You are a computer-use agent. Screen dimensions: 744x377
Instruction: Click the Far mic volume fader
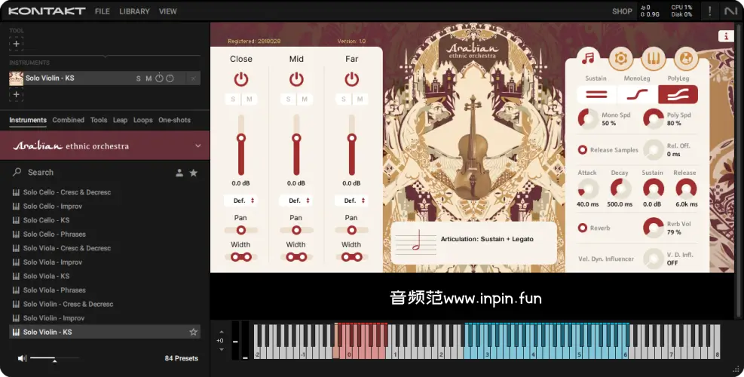click(351, 146)
